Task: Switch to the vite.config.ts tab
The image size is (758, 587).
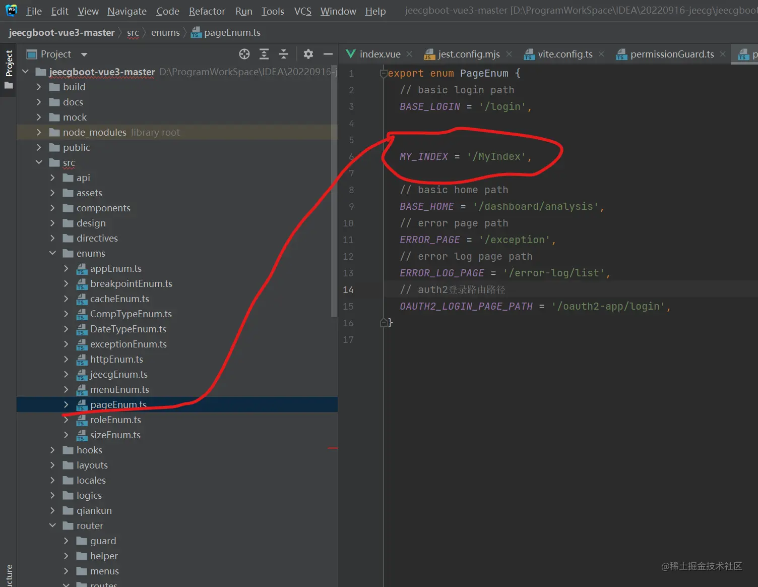Action: pos(564,54)
